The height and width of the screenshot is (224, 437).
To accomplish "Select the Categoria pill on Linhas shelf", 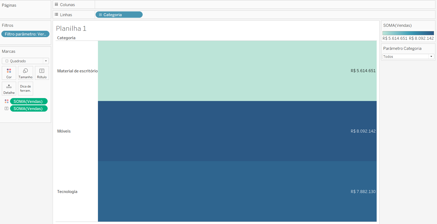I will click(x=119, y=15).
